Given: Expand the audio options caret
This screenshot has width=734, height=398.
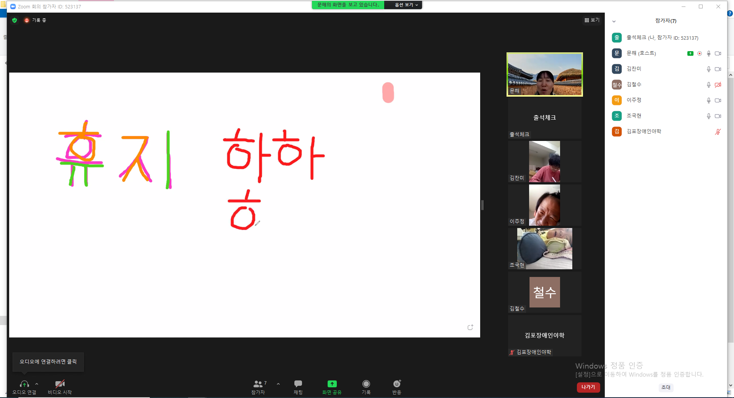Looking at the screenshot, I should point(37,383).
